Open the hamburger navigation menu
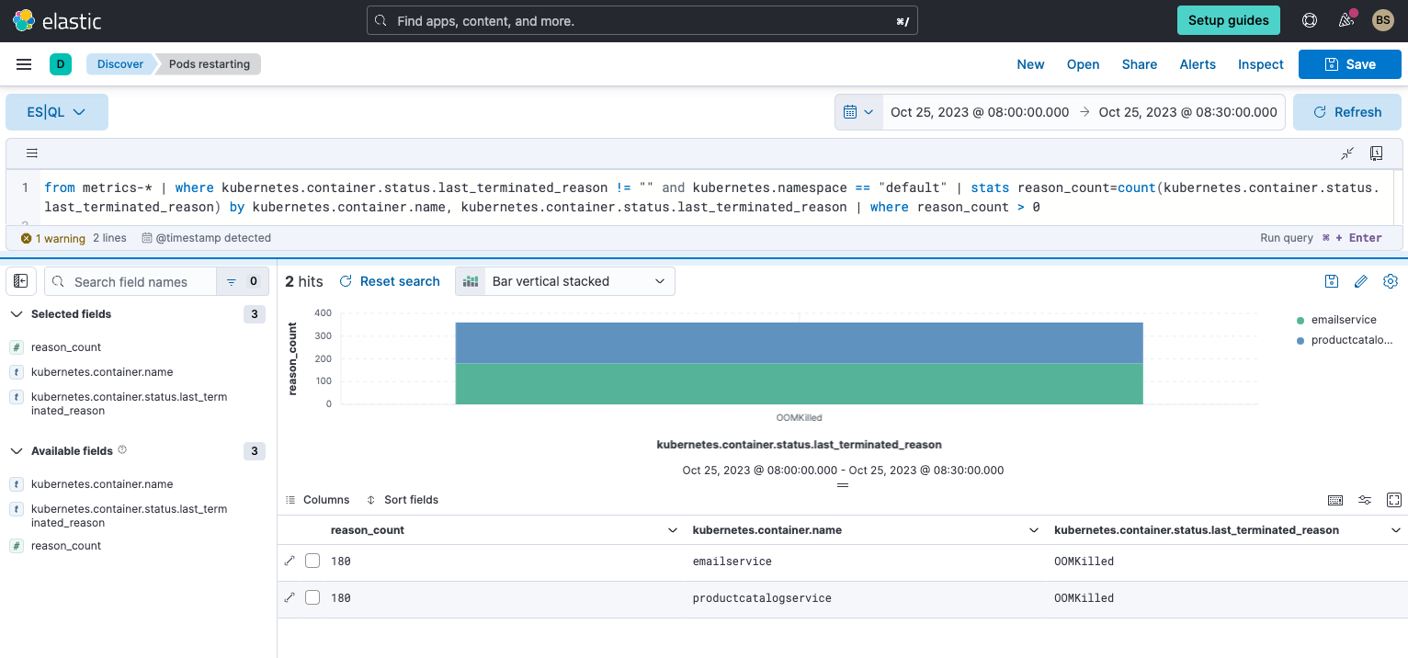 tap(24, 64)
